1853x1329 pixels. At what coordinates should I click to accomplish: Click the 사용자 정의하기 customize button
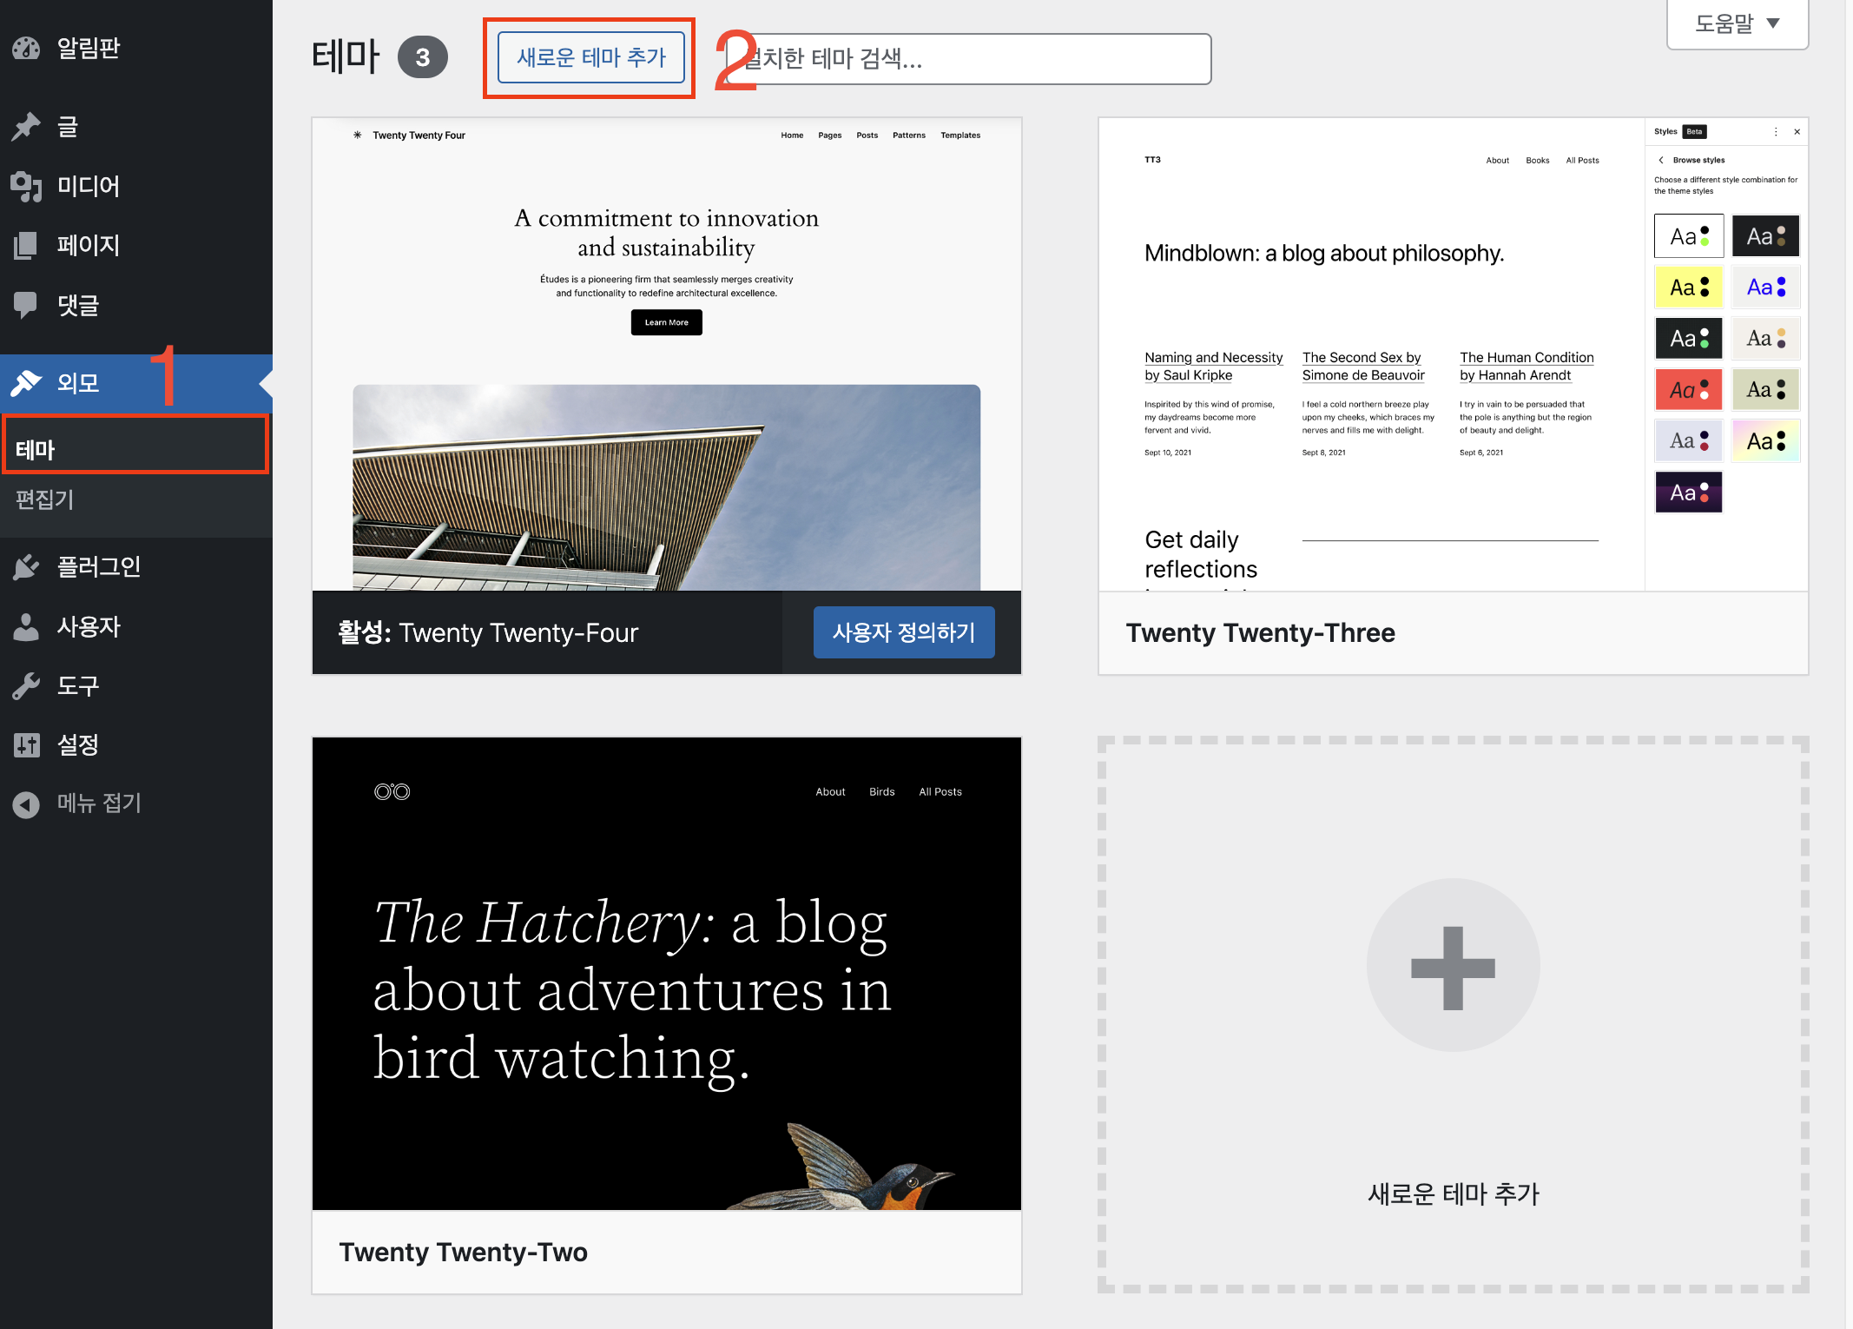click(x=903, y=632)
